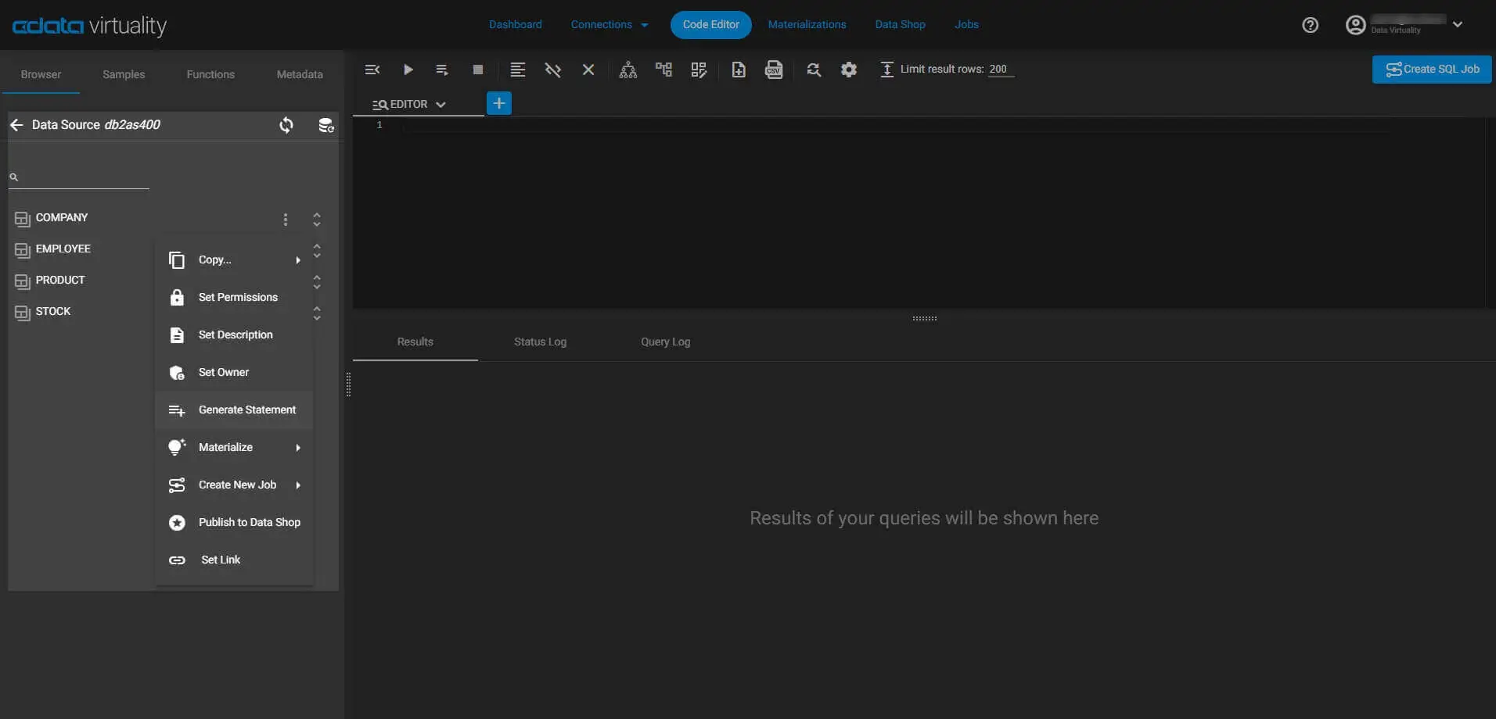This screenshot has width=1496, height=719.
Task: Open the Functions tab in sidebar
Action: [210, 74]
